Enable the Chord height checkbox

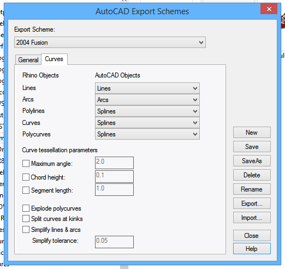click(x=26, y=177)
